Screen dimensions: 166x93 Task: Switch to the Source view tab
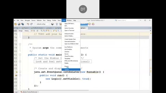click(15, 31)
